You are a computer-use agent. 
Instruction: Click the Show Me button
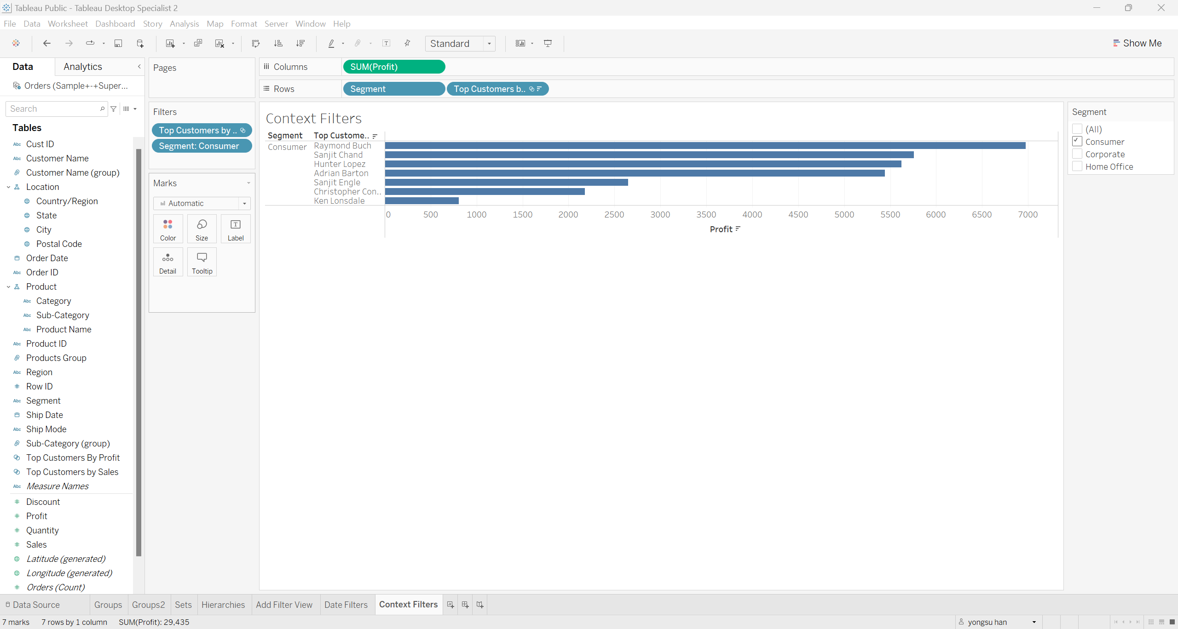pyautogui.click(x=1137, y=43)
